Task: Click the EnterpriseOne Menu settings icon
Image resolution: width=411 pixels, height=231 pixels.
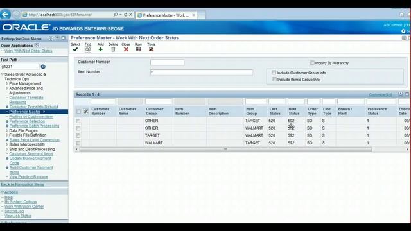Action: [x=51, y=38]
